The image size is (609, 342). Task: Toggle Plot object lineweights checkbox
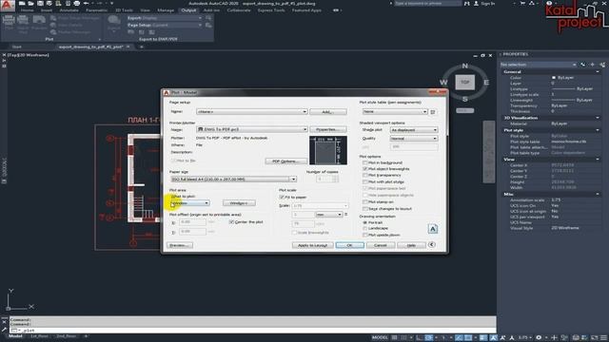(365, 169)
